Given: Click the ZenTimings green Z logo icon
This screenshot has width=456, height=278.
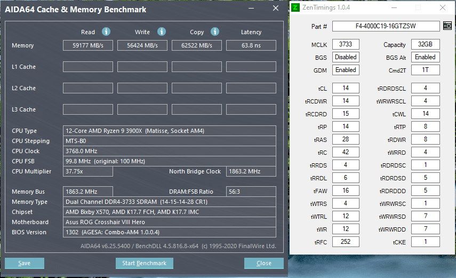Looking at the screenshot, I should point(295,7).
